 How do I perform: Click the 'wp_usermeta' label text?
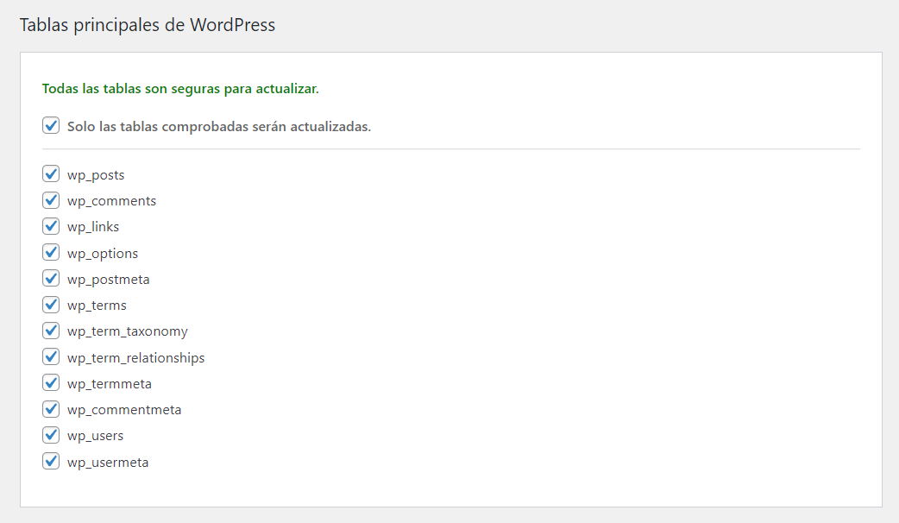click(108, 463)
